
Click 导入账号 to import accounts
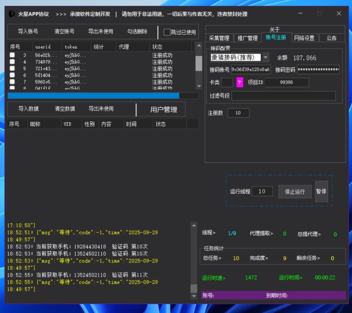28,32
